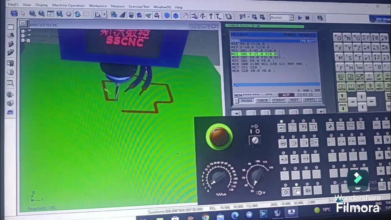Viewport: 391px width, 220px height.
Task: Collapse the panel using the << button
Action: (22, 23)
